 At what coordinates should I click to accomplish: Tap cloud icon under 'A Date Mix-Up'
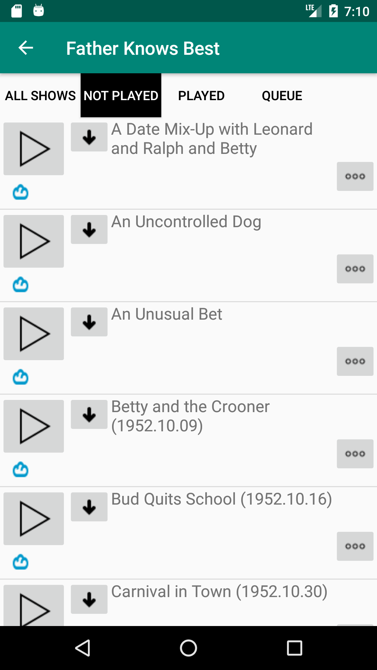click(21, 192)
